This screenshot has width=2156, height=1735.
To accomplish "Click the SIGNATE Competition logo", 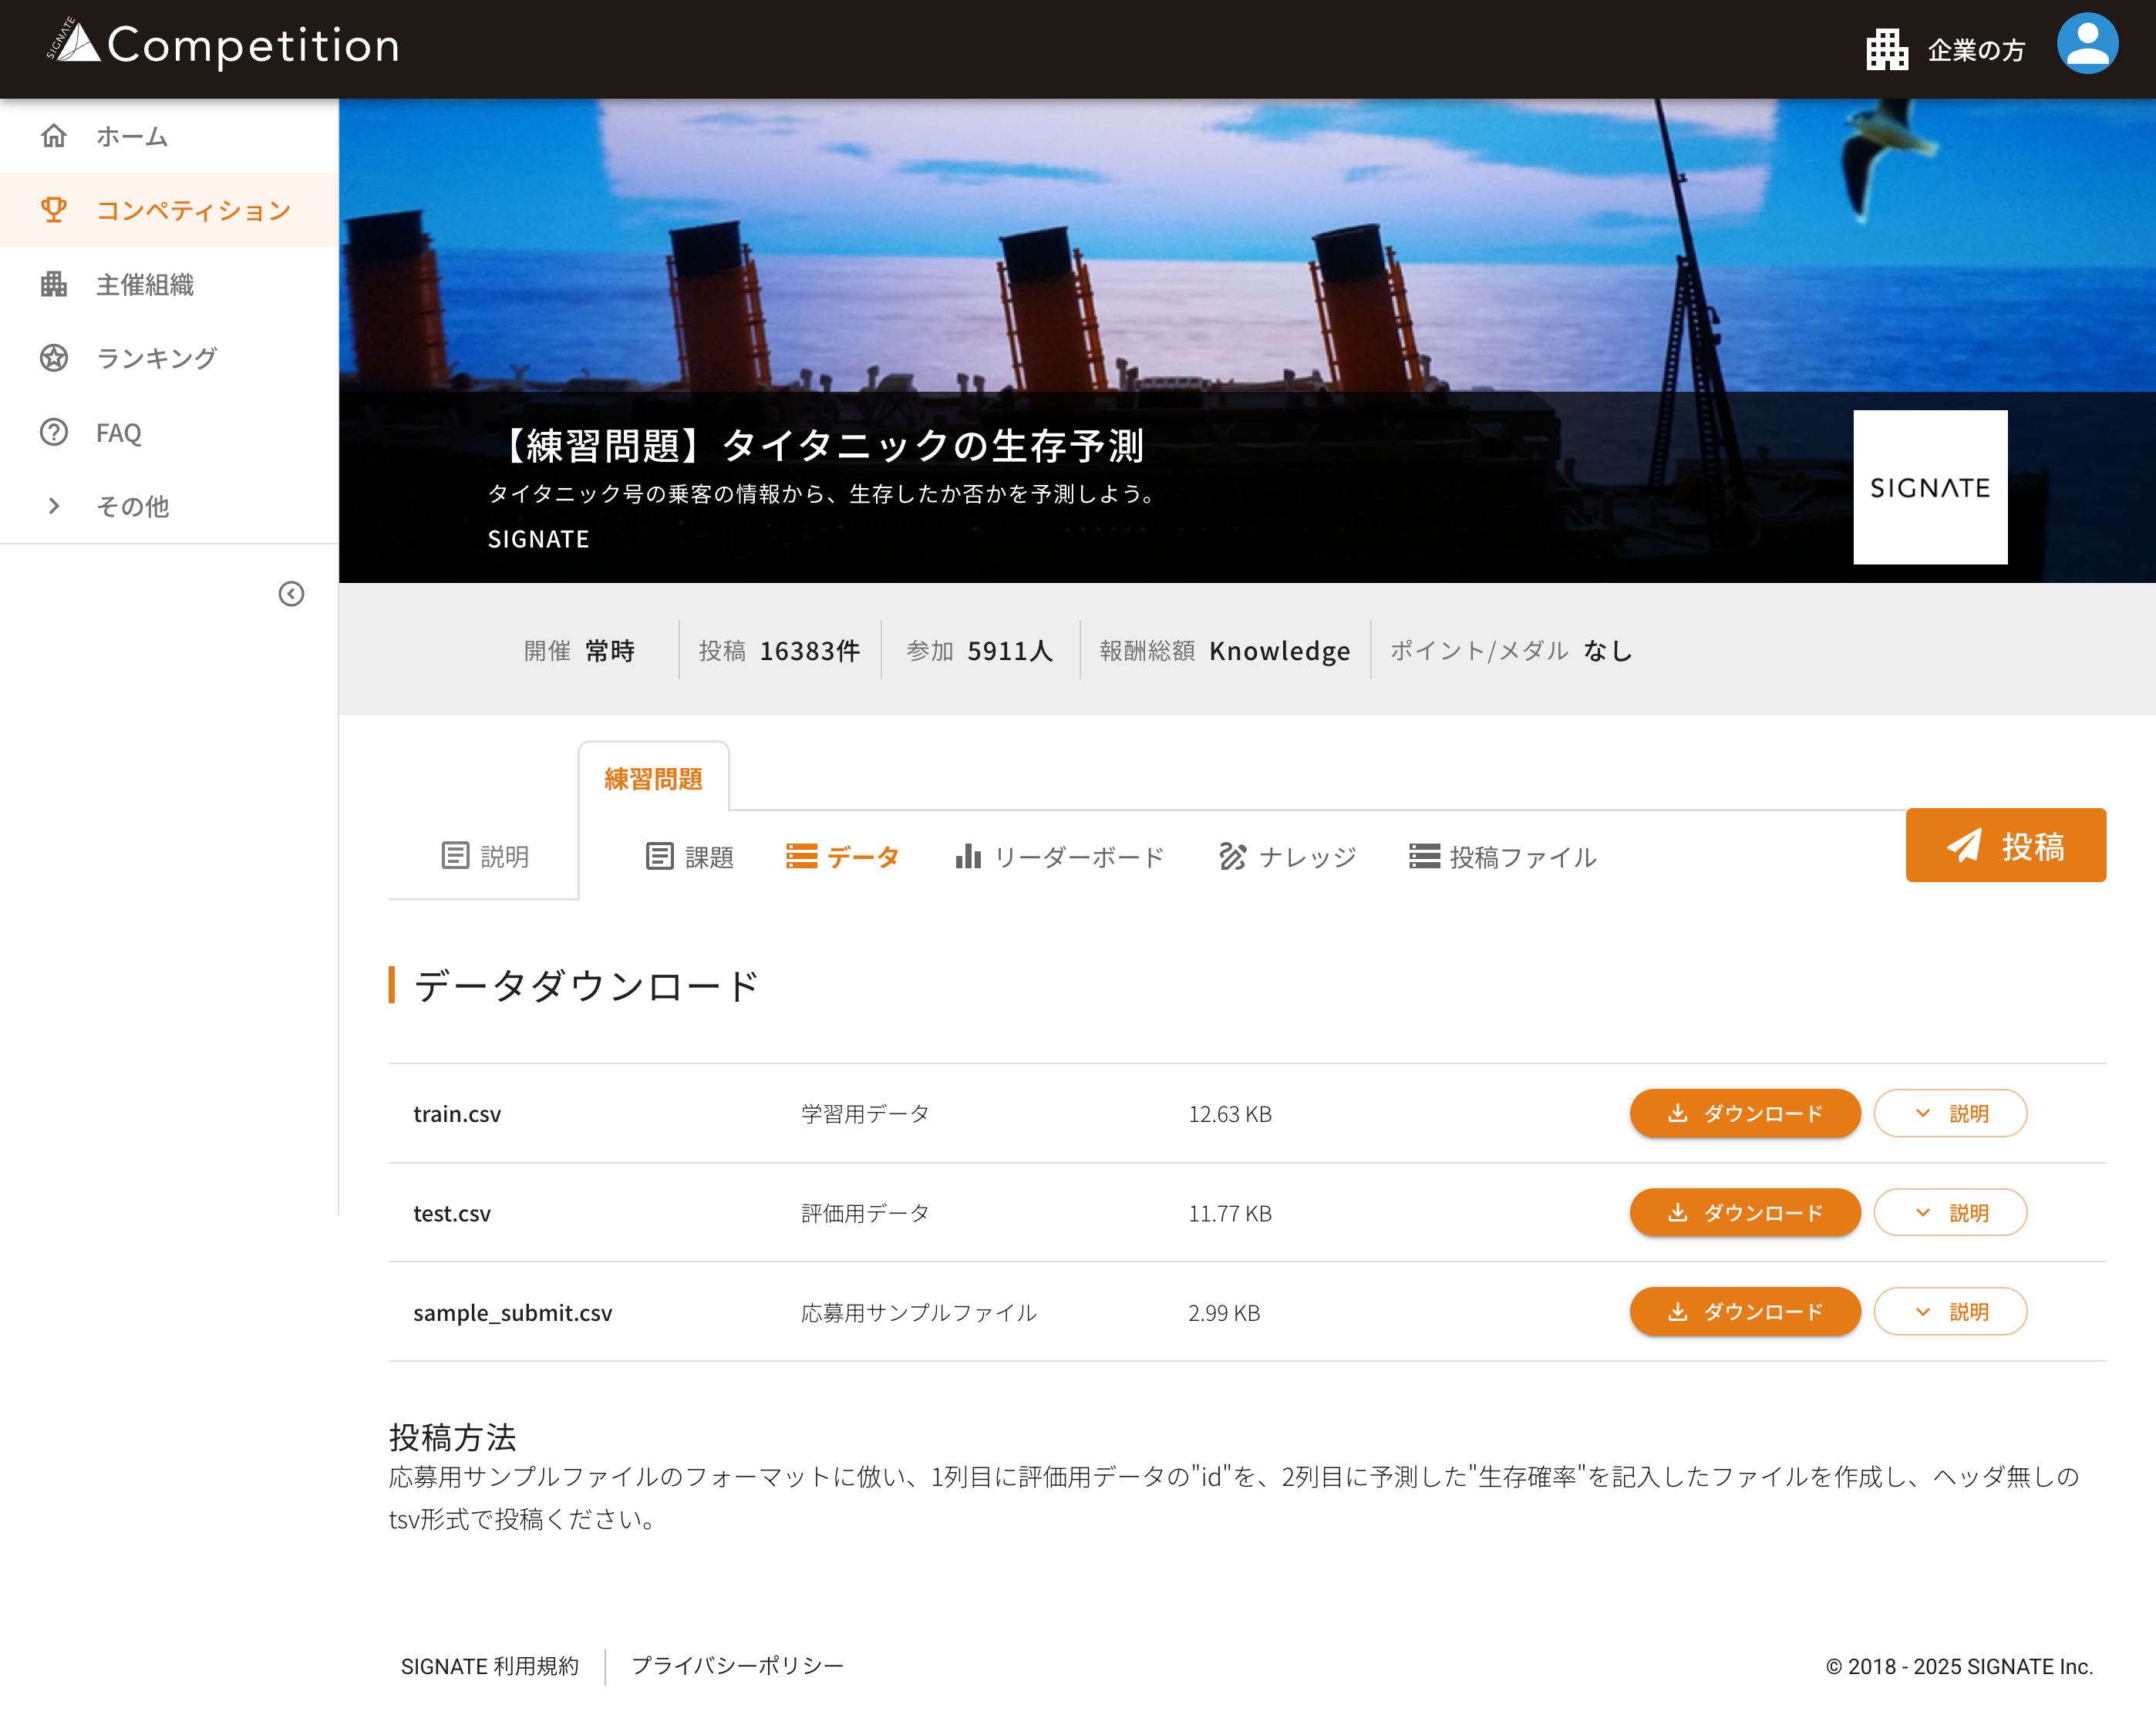I will [224, 45].
